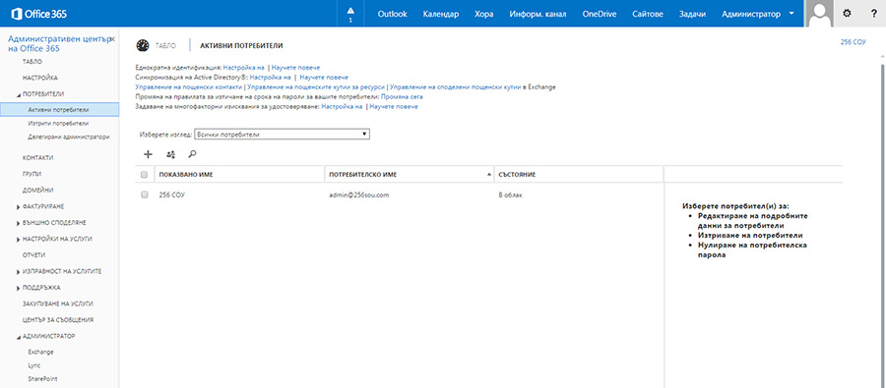Viewport: 886px width, 388px height.
Task: Check the box for user 256 СОУ
Action: pos(144,194)
